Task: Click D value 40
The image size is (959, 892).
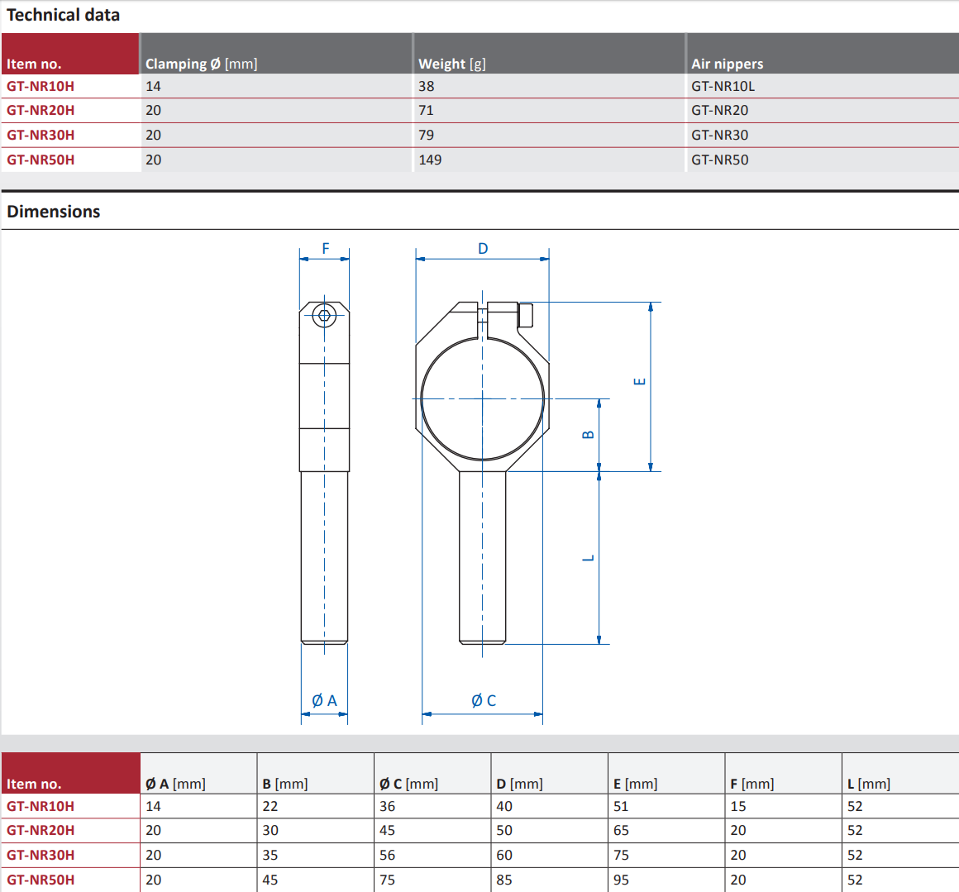Action: 504,806
